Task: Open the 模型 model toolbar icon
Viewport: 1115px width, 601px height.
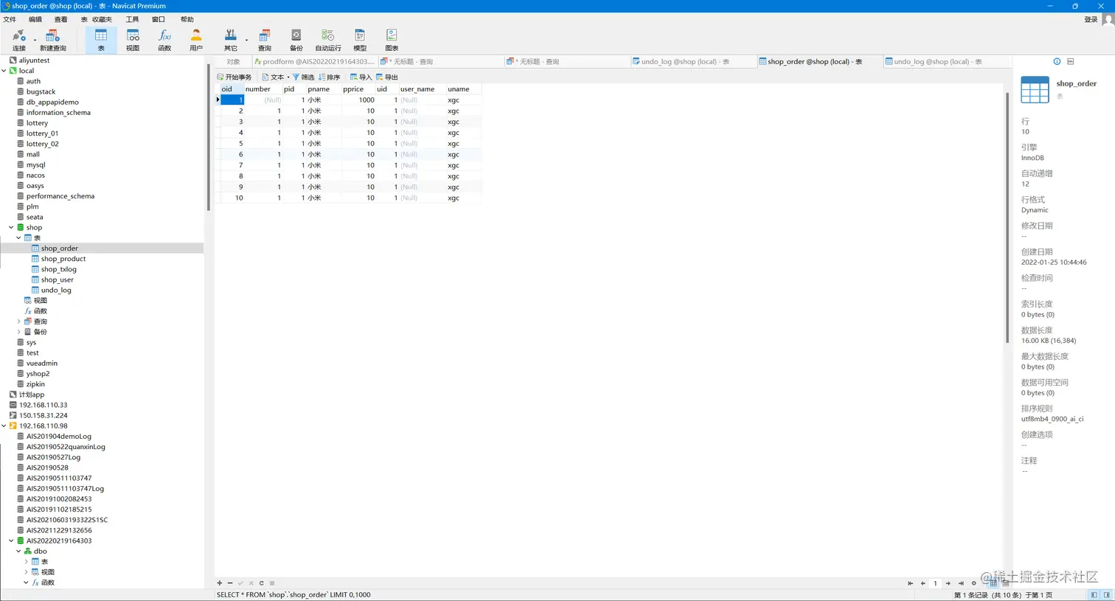Action: [x=360, y=40]
